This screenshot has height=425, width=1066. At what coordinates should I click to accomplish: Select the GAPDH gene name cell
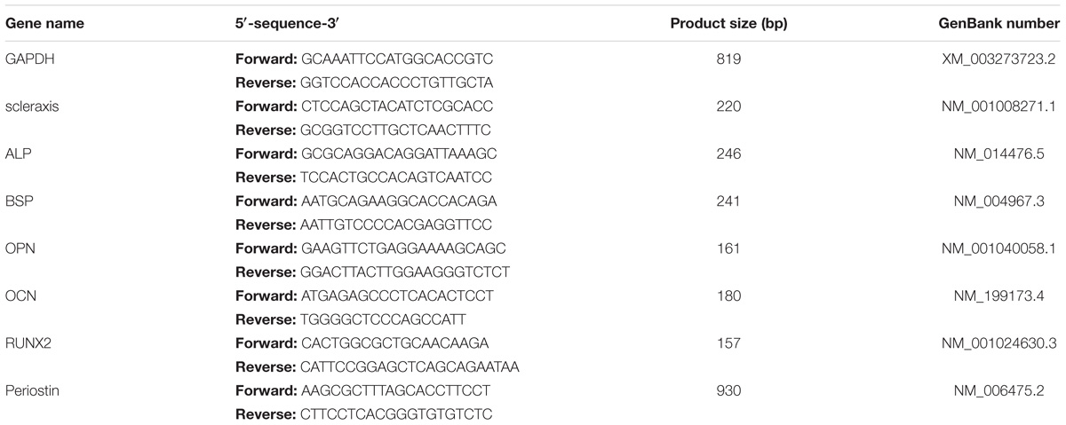(x=29, y=58)
